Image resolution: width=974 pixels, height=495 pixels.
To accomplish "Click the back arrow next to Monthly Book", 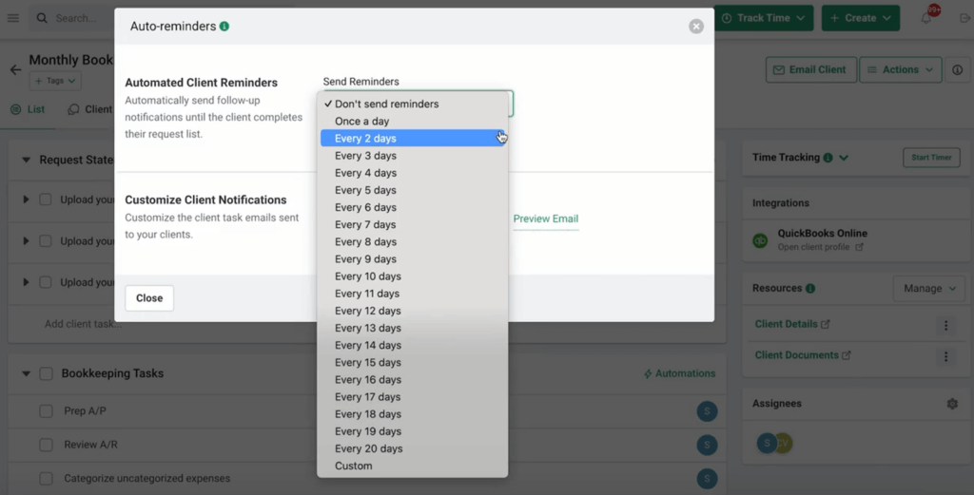I will (x=15, y=69).
